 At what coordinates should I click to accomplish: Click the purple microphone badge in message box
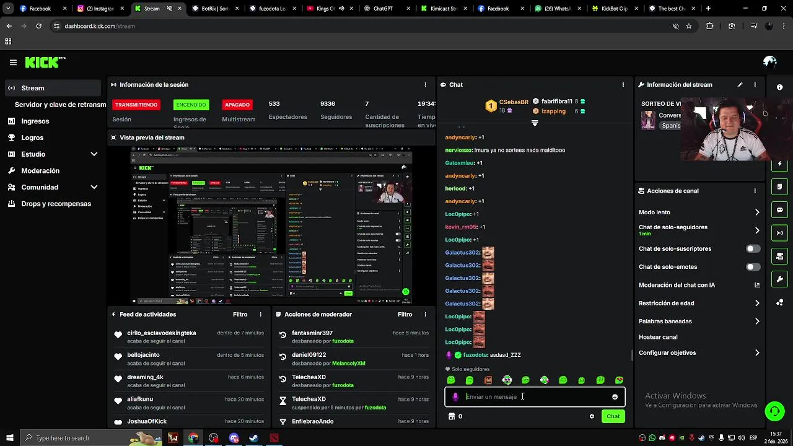[x=455, y=397]
